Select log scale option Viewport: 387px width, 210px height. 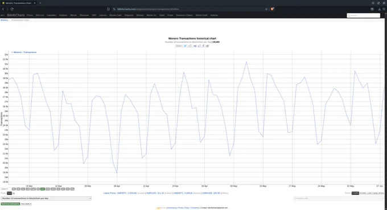(14, 193)
